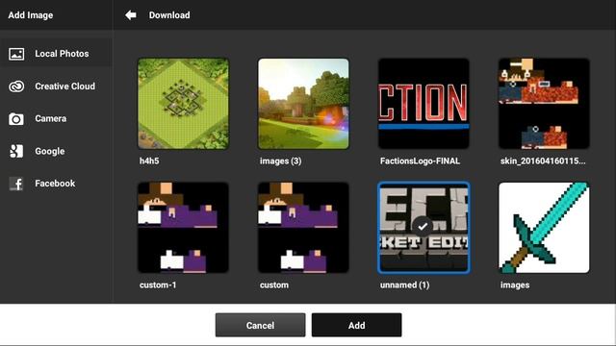
Task: Click the unnamed (1) file name
Action: click(404, 285)
